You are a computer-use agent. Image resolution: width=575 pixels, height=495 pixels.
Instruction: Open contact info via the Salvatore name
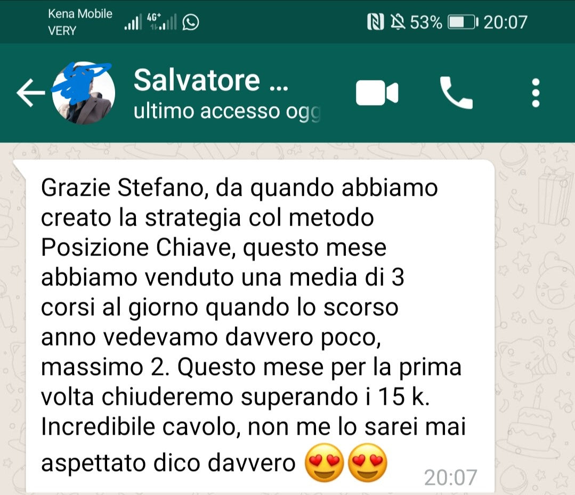pos(211,80)
